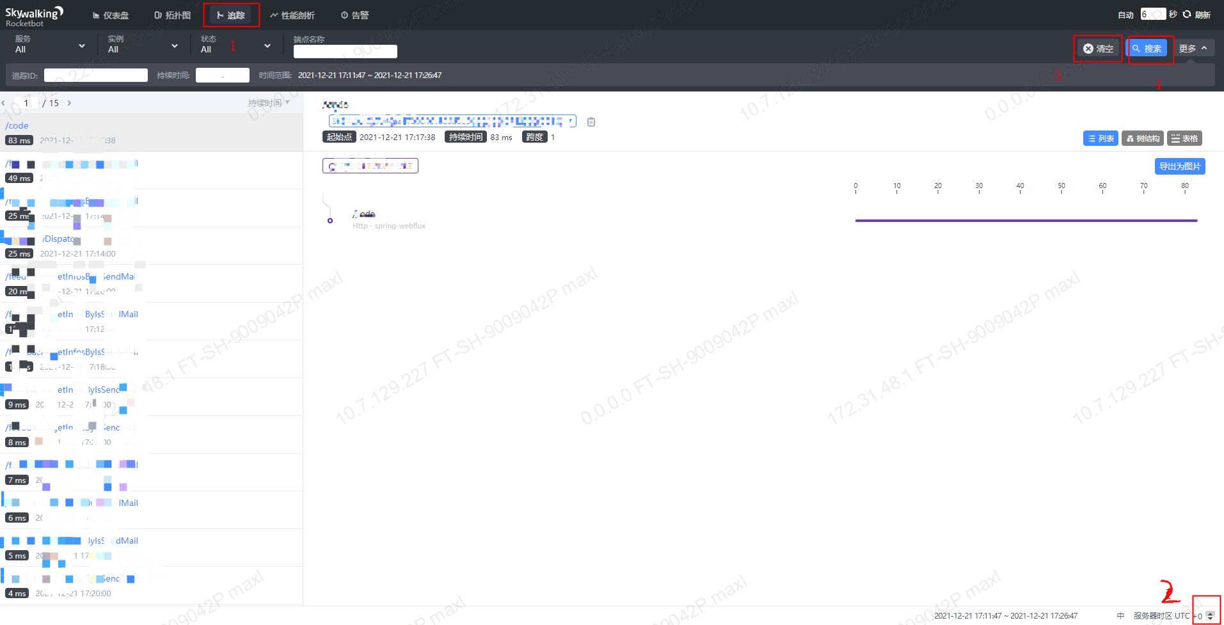The image size is (1224, 625).
Task: Copy trace ID using clipboard icon
Action: point(591,122)
